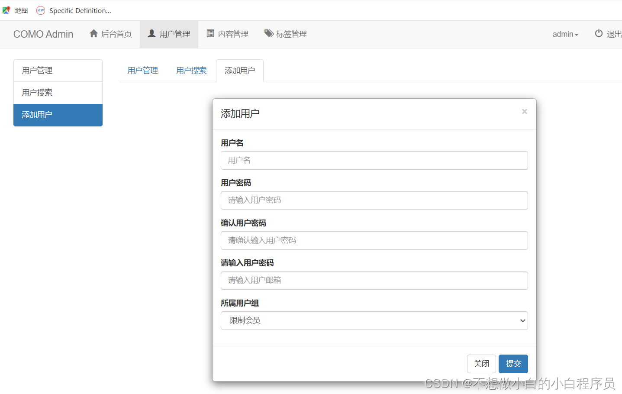This screenshot has width=622, height=394.
Task: Switch to the 用户搜索 tab
Action: click(x=191, y=71)
